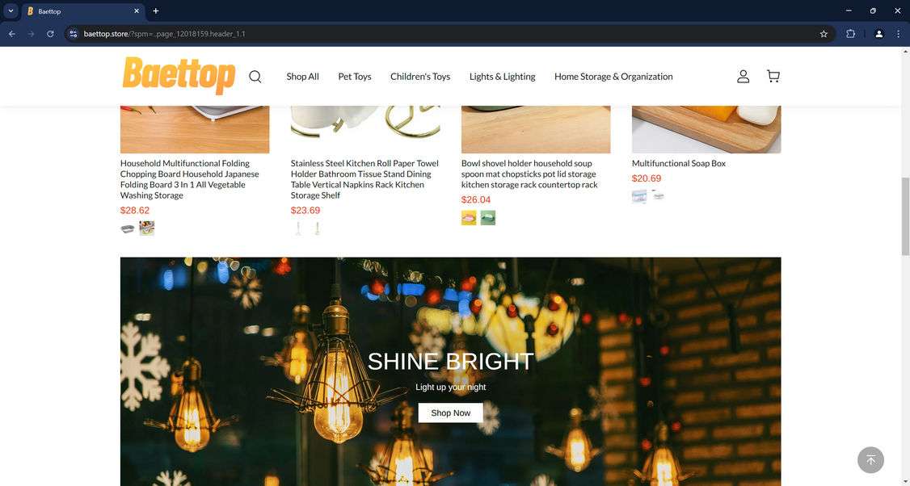Image resolution: width=910 pixels, height=486 pixels.
Task: Open the search magnifier icon
Action: tap(255, 77)
